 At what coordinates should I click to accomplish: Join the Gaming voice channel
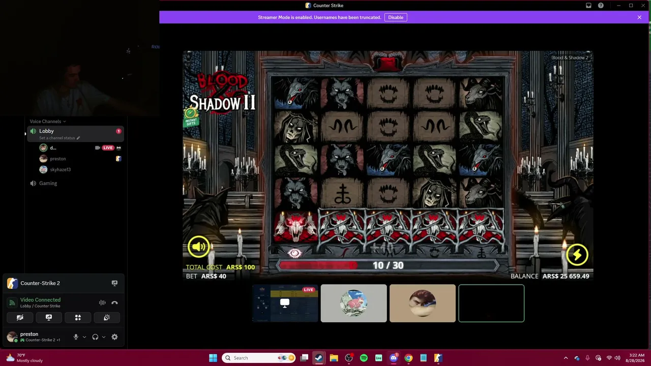pos(48,183)
